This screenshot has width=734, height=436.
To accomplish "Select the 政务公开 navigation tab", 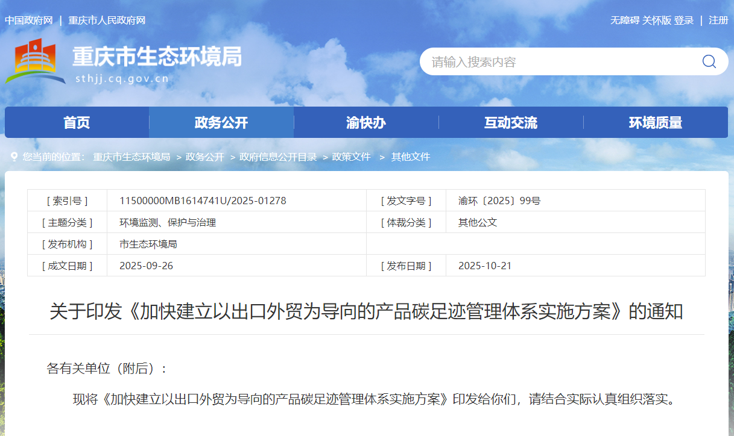I will (x=221, y=123).
